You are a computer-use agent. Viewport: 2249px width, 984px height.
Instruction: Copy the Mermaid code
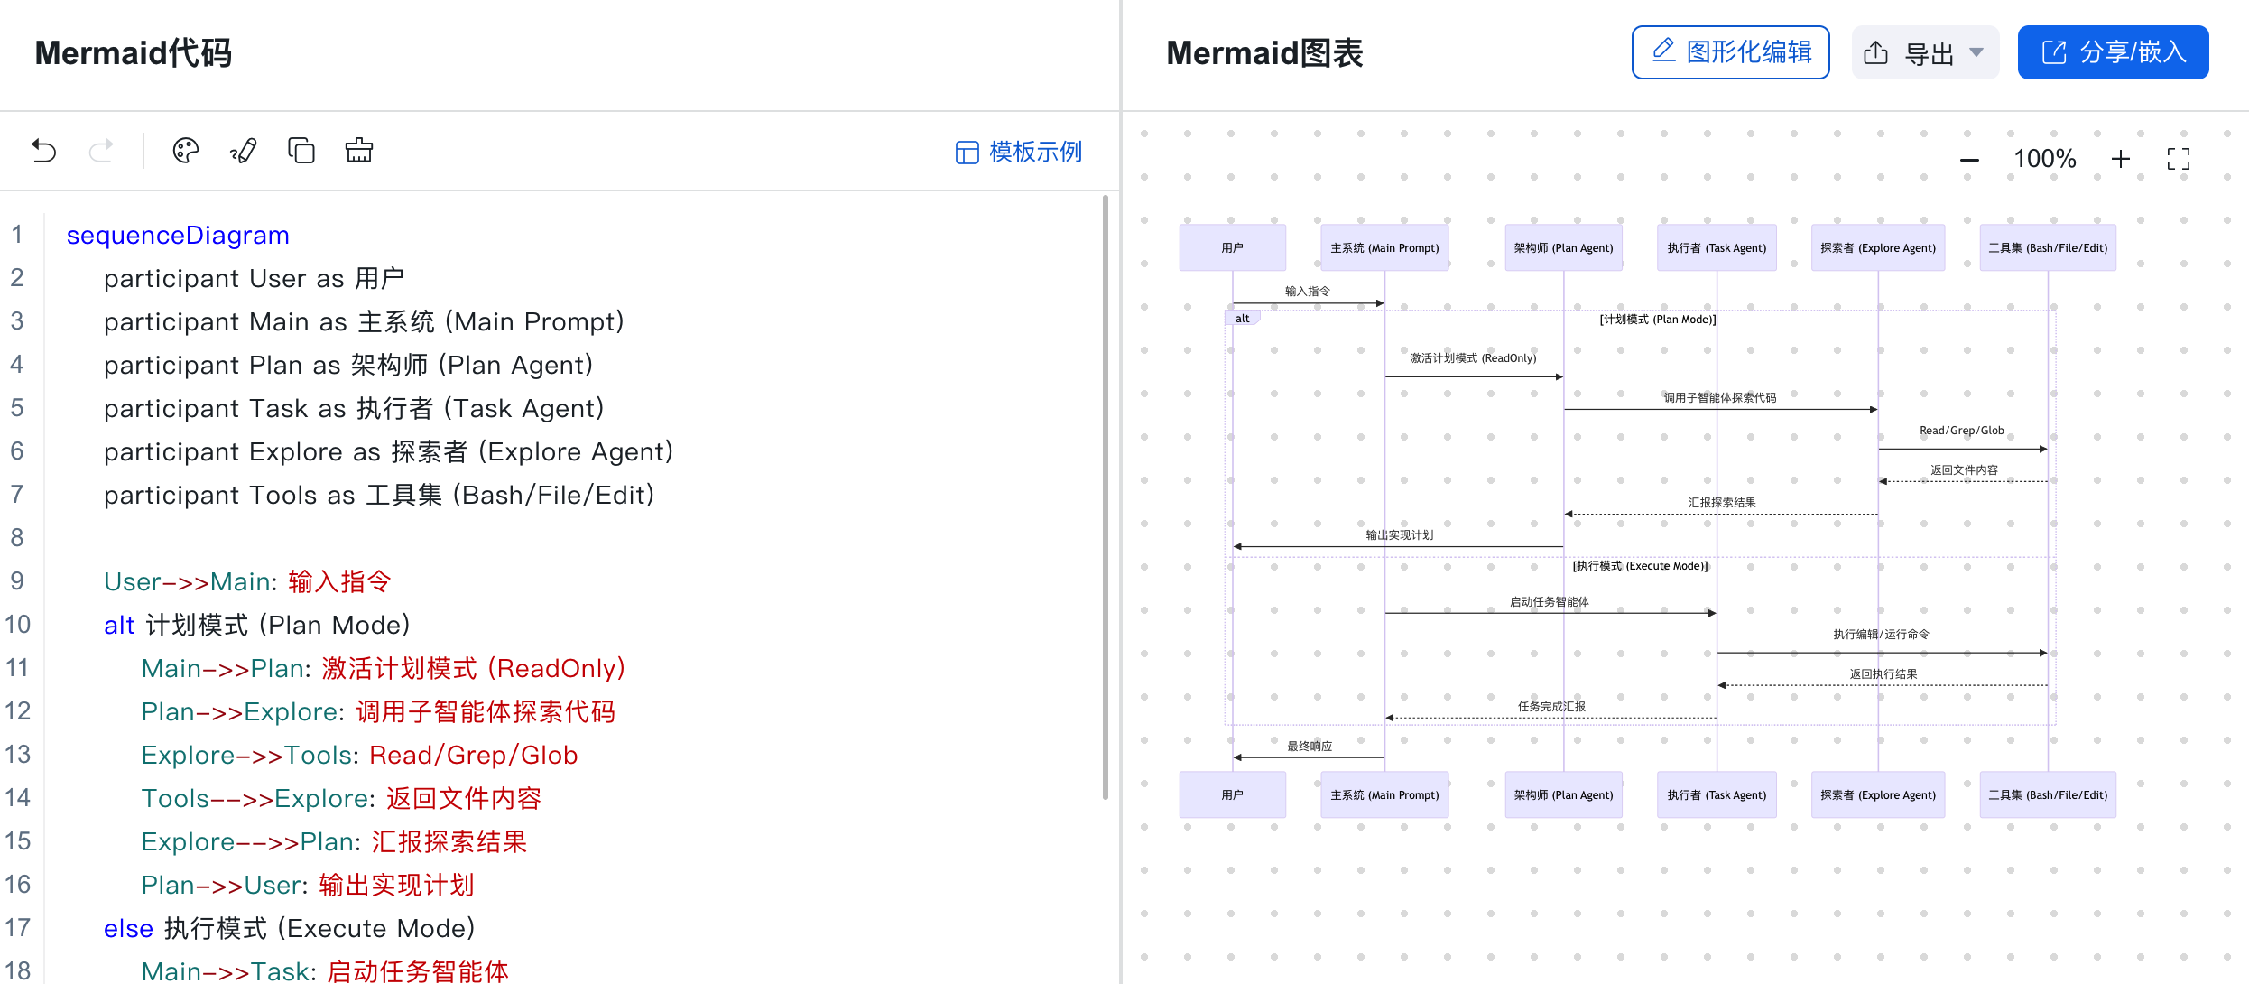tap(301, 151)
